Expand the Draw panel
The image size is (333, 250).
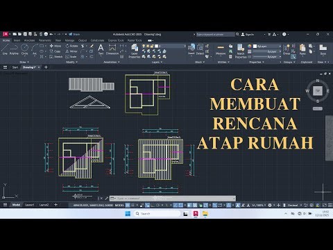coord(24,62)
